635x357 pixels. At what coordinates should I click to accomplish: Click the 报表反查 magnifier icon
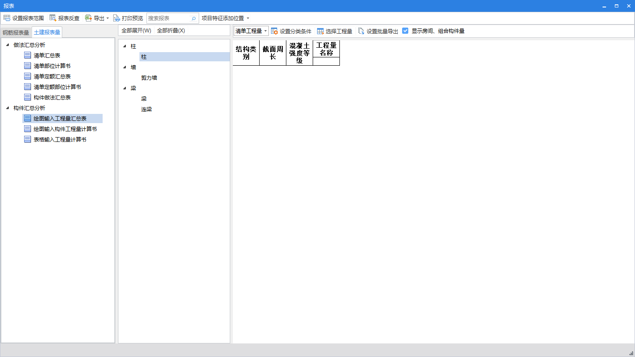point(53,18)
